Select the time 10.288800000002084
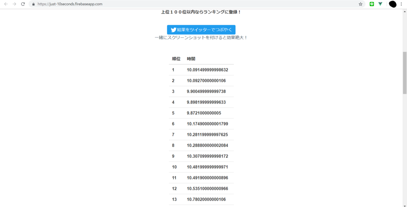 tap(207, 146)
